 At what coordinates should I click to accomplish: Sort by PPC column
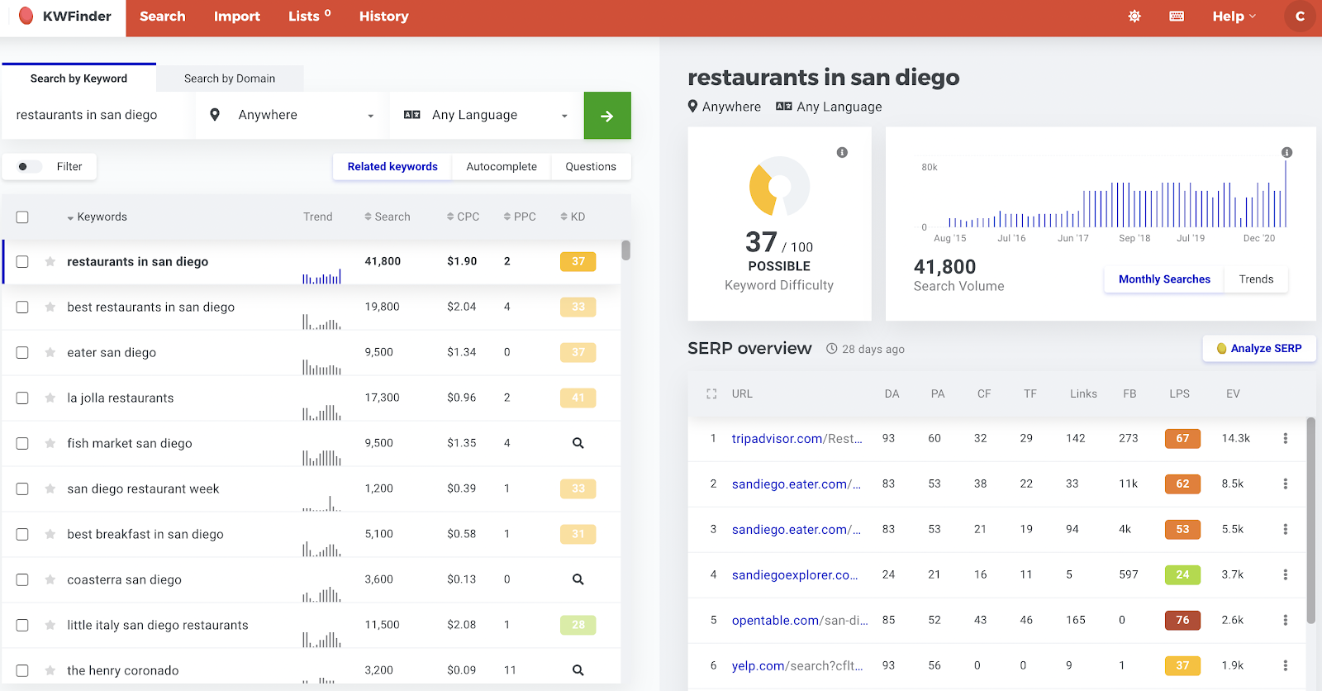pos(520,217)
